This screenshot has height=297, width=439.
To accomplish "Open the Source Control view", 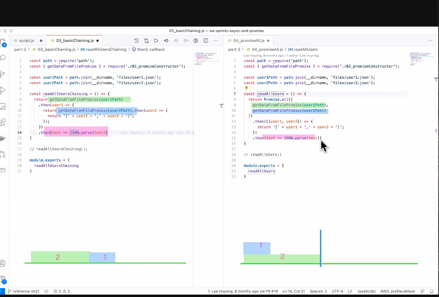I will [3, 74].
